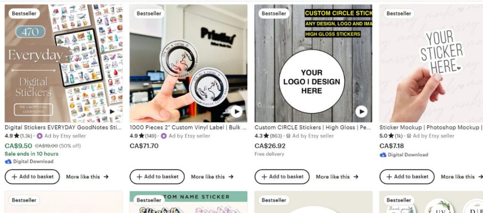Play video on the Digital Stickers Everyday listing
This screenshot has height=213, width=483.
(x=112, y=111)
